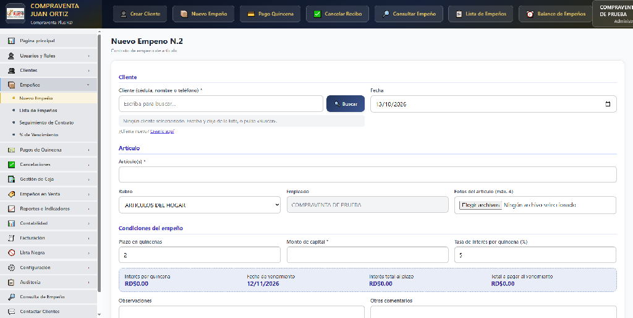Image resolution: width=633 pixels, height=318 pixels.
Task: Click the Elegir archivos button
Action: [480, 205]
